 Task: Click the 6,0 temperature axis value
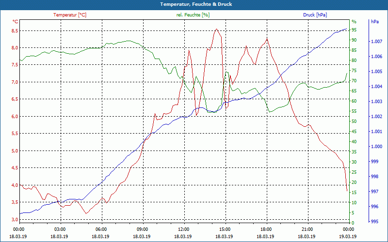15,116
